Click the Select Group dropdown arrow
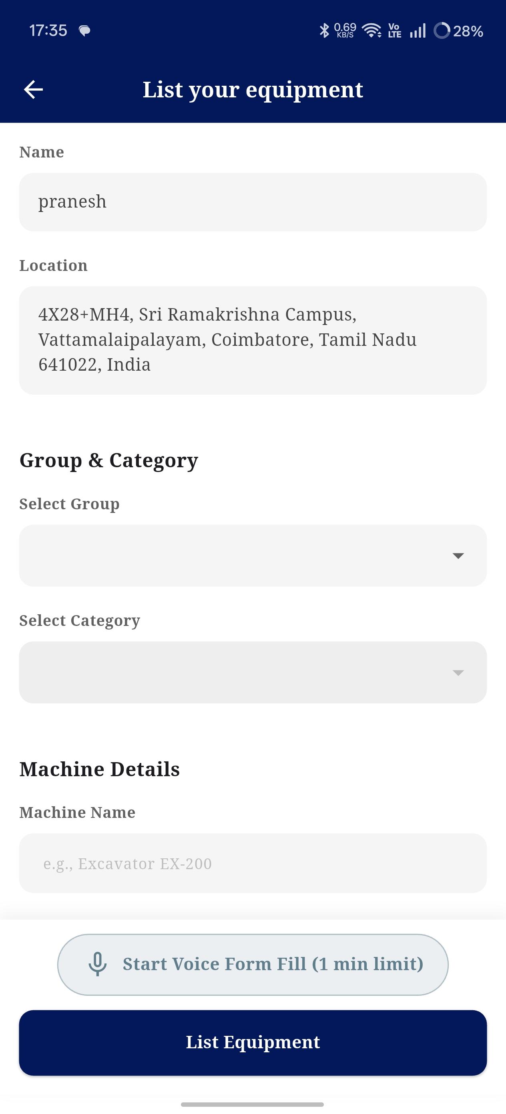 [x=458, y=556]
